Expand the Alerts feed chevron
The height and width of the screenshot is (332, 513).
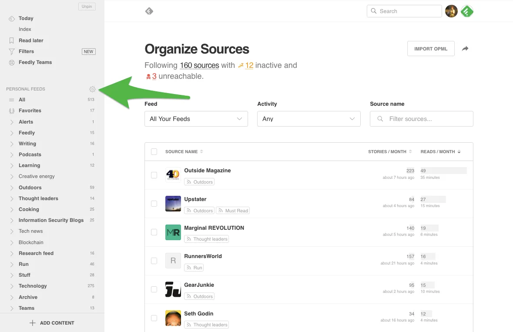point(12,122)
